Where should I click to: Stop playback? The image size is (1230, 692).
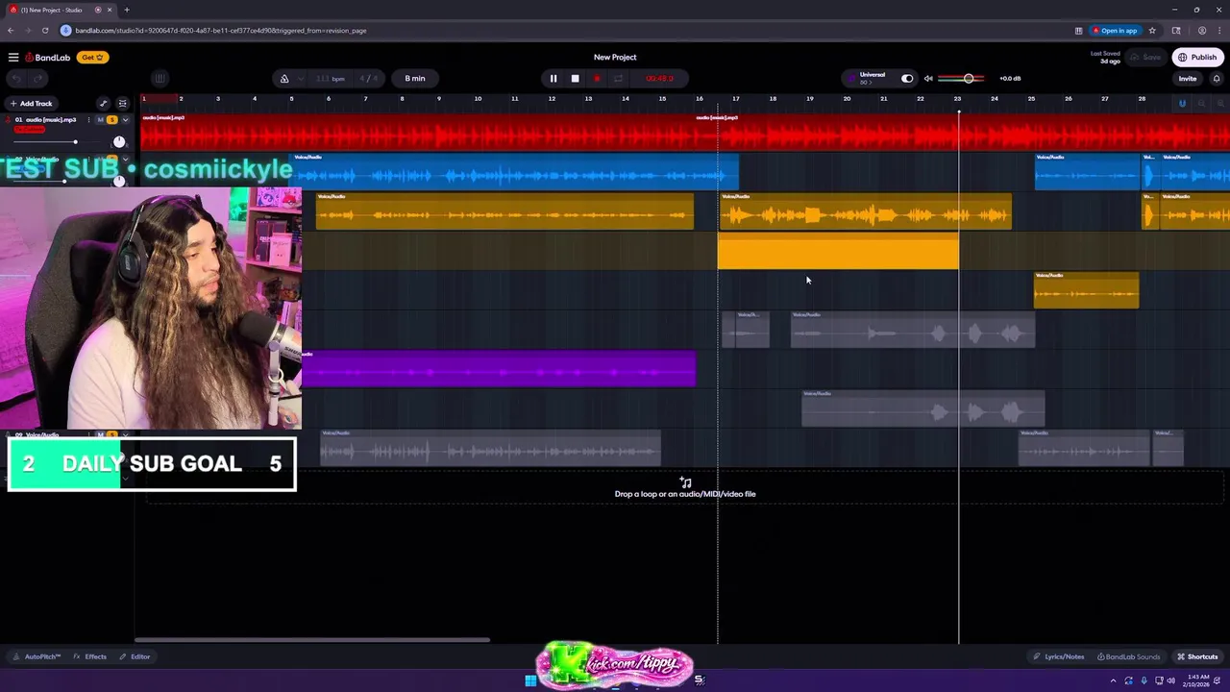coord(575,79)
